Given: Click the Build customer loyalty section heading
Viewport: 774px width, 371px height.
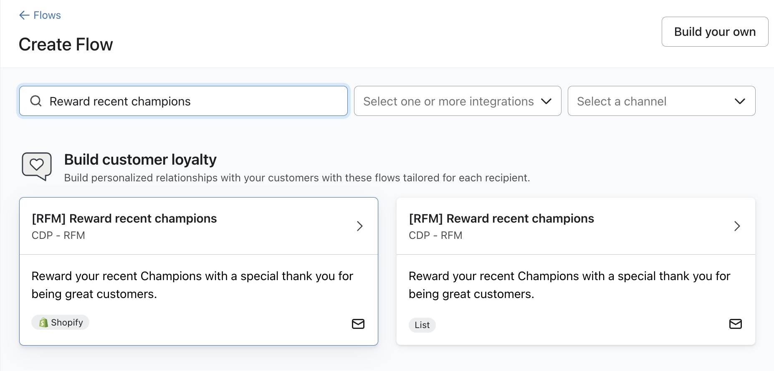Looking at the screenshot, I should 140,159.
